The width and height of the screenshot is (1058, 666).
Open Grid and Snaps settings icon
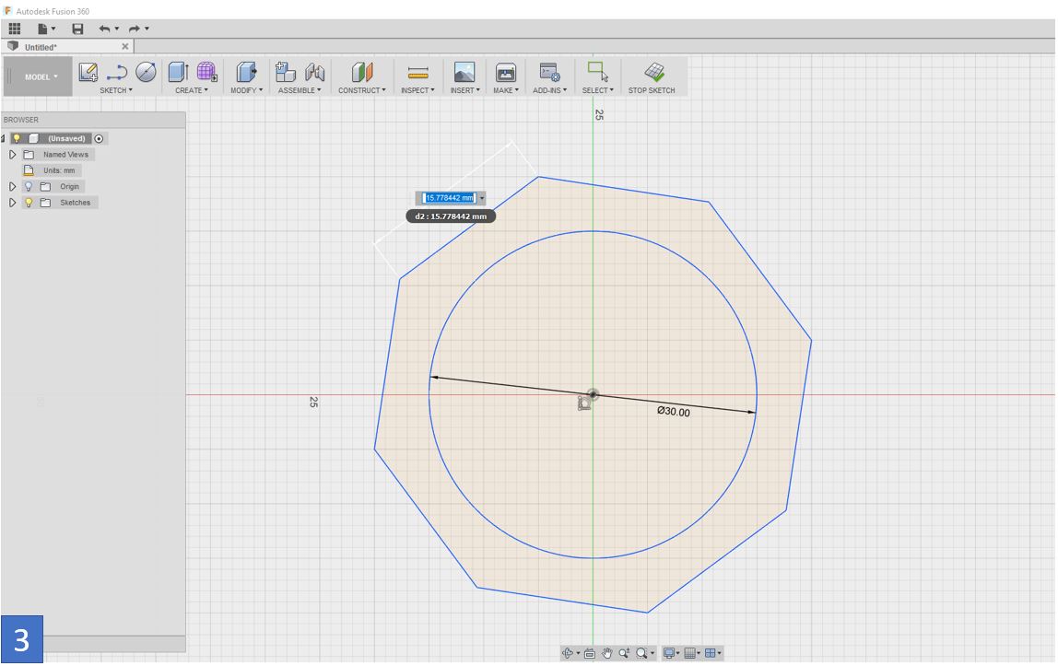coord(689,652)
